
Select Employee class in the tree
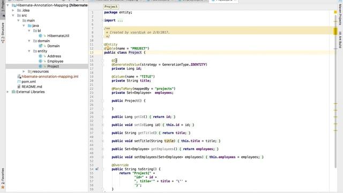pos(55,61)
